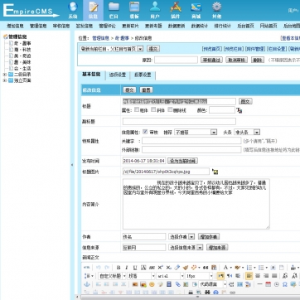Click the 增加来源 button

(217, 248)
